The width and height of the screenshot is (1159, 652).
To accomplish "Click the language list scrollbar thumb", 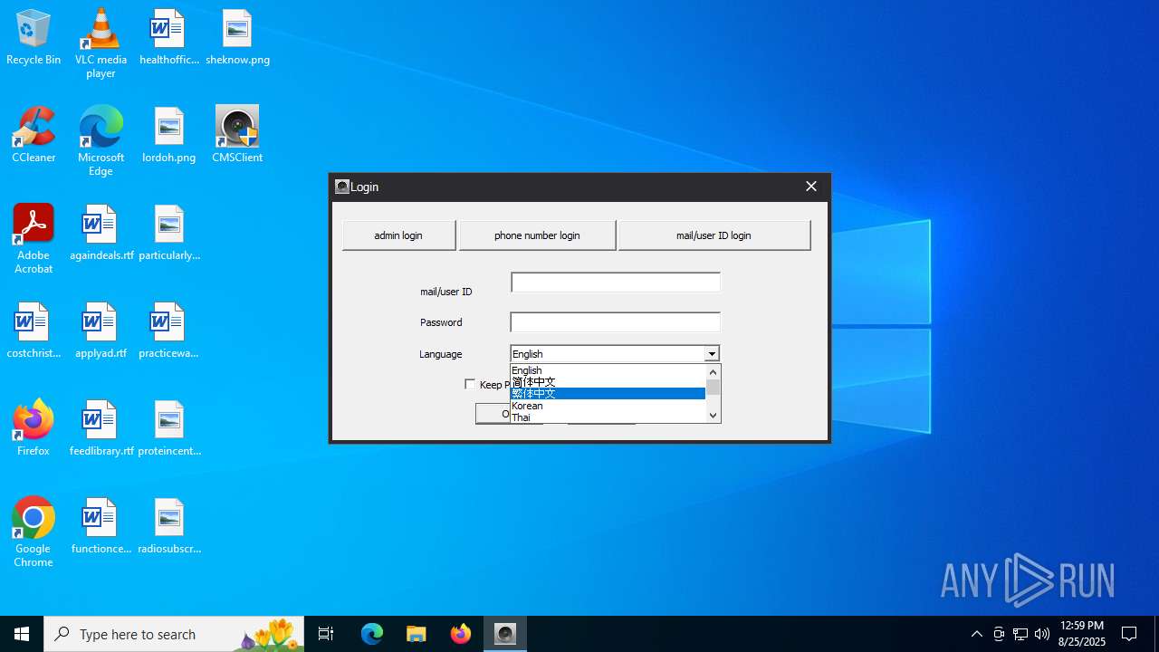I will (x=714, y=388).
